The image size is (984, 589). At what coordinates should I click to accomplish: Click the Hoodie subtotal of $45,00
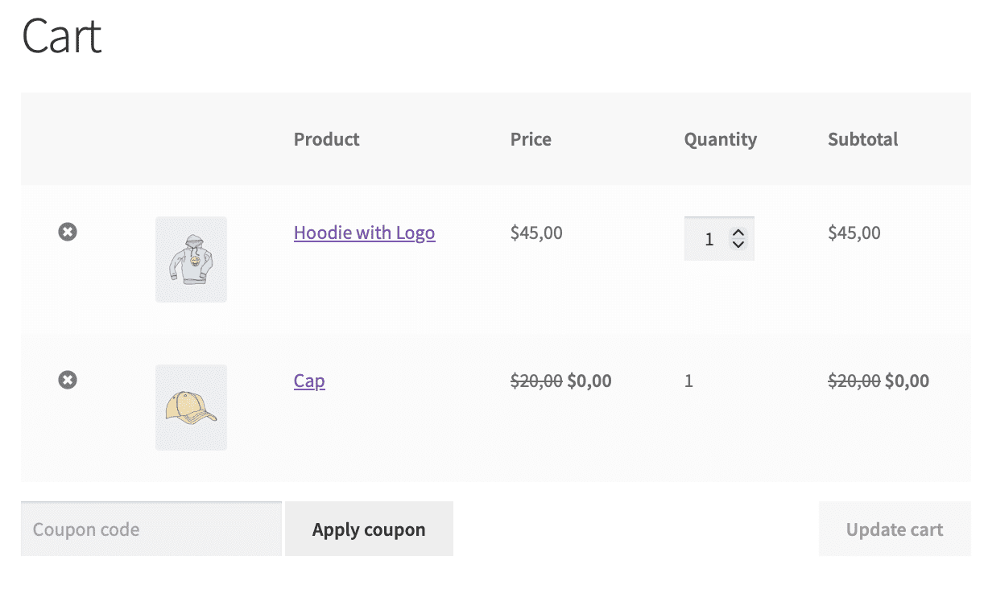point(854,233)
